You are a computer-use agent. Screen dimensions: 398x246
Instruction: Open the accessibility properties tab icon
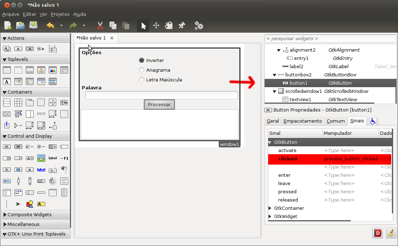click(x=373, y=121)
